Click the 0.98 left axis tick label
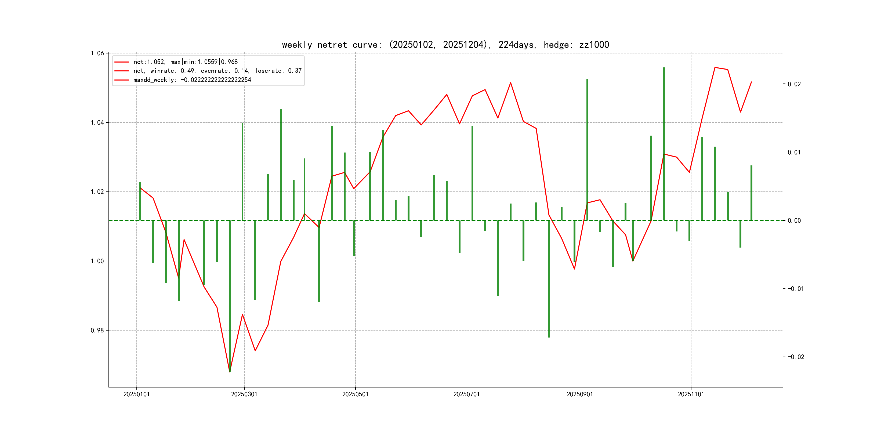The width and height of the screenshot is (870, 435). [97, 330]
